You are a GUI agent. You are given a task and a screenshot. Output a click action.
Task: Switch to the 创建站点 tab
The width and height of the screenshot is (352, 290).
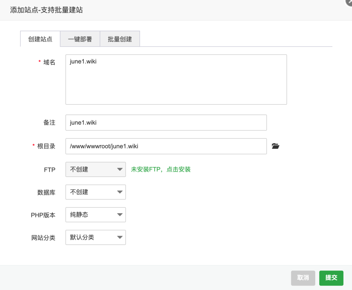click(x=40, y=39)
